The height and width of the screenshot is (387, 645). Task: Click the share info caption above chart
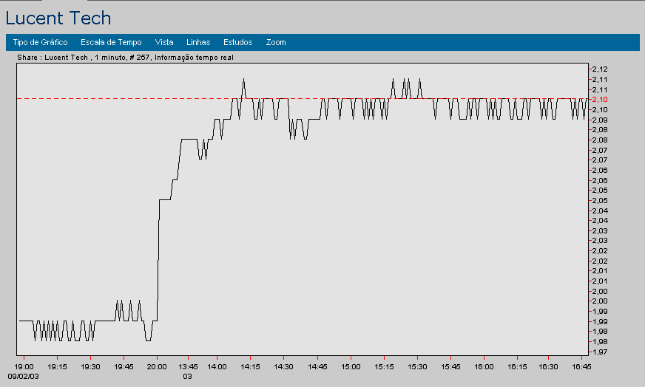pyautogui.click(x=125, y=58)
